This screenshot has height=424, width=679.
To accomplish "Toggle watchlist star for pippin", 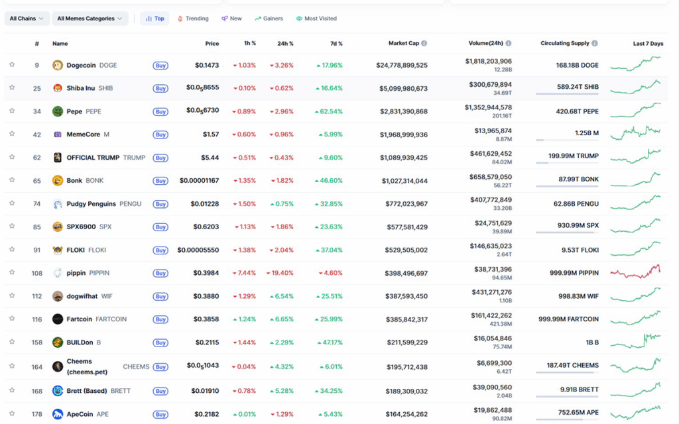I will (x=12, y=272).
